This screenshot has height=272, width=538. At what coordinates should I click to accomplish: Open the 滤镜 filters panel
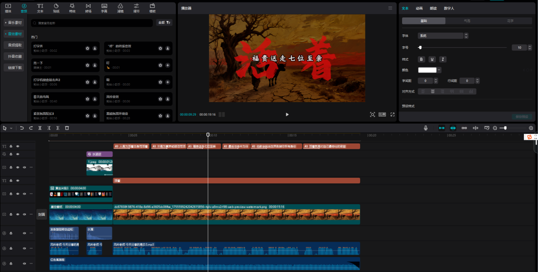[120, 8]
